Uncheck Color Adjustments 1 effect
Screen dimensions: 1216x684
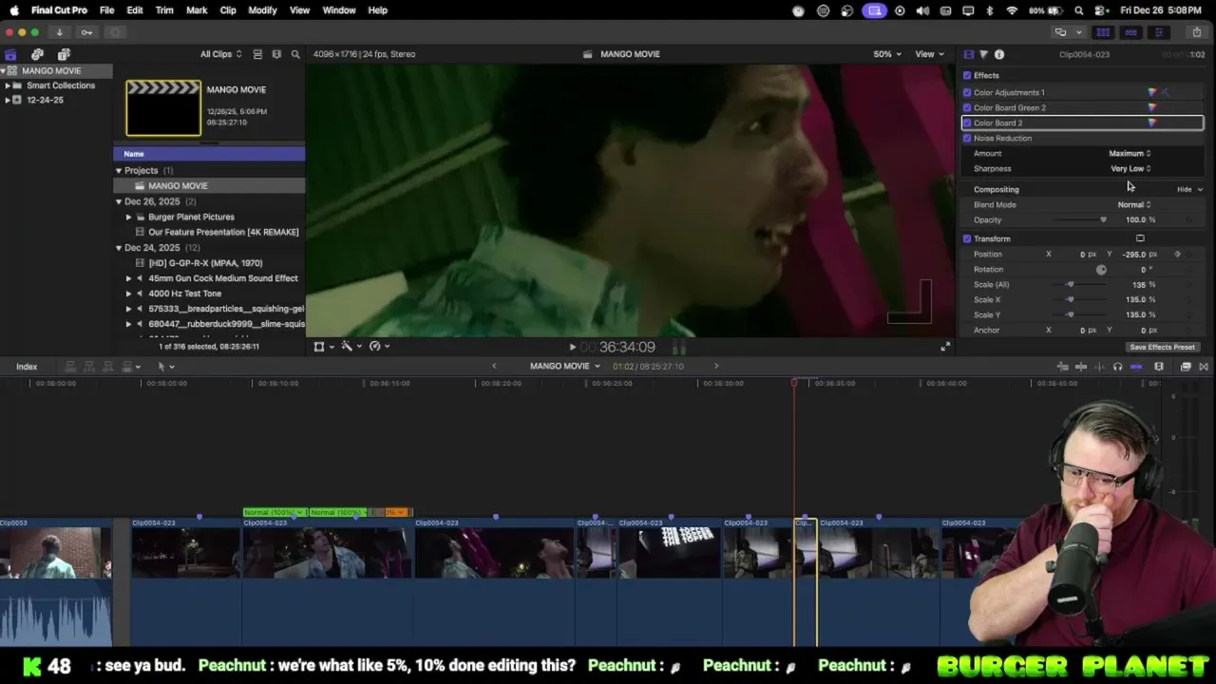tap(967, 92)
